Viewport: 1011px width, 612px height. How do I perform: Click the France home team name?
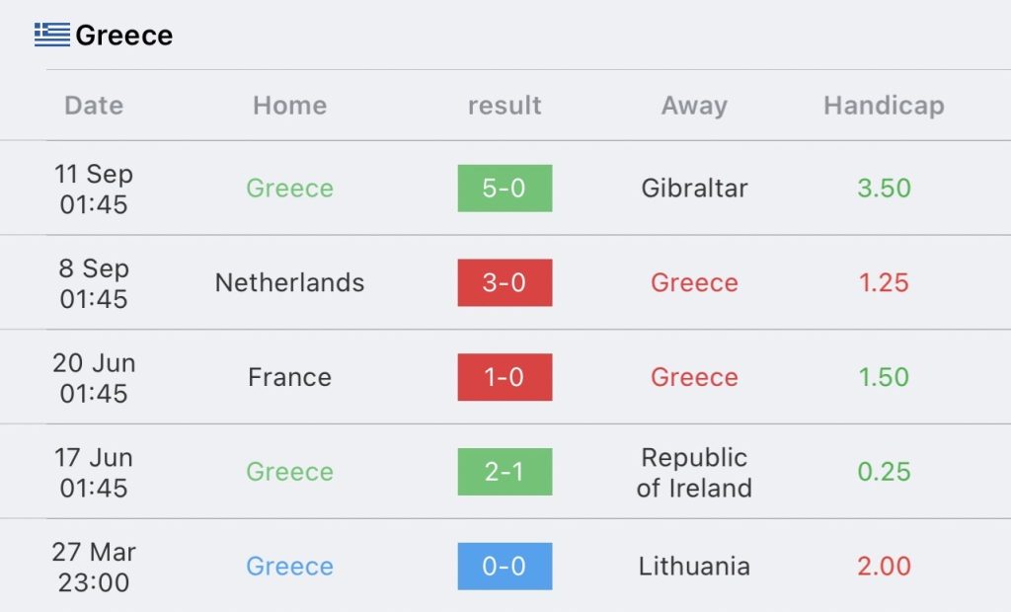[x=290, y=377]
